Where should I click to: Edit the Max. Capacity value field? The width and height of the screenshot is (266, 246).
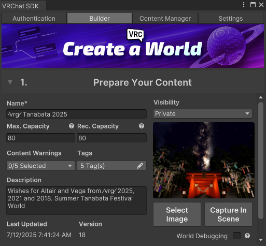tap(40, 138)
